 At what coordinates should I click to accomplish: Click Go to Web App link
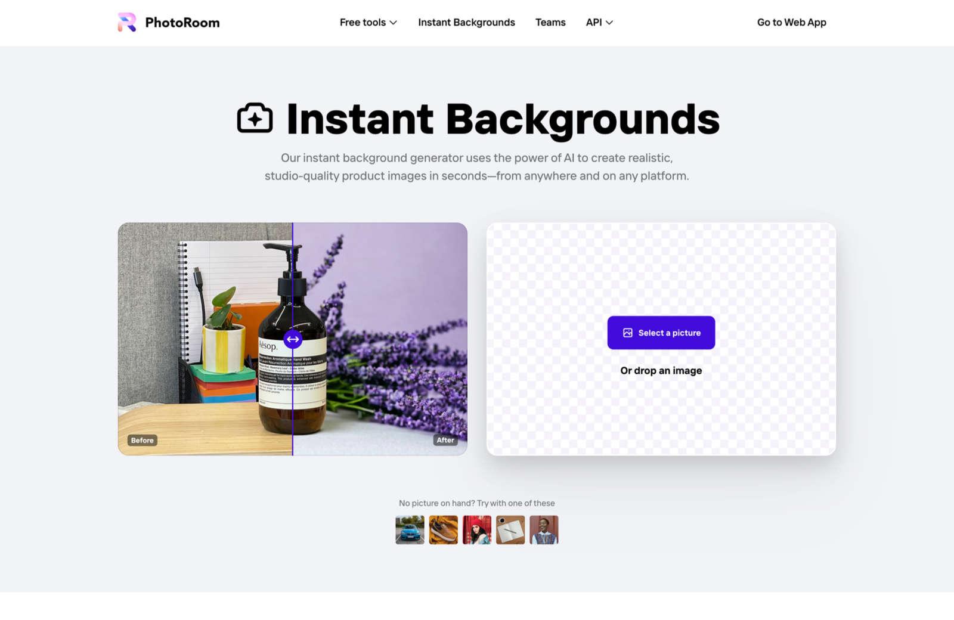[791, 22]
